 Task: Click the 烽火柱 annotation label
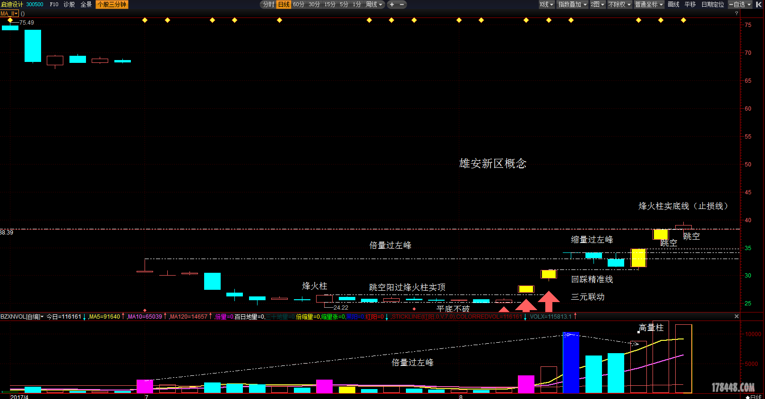pos(315,286)
